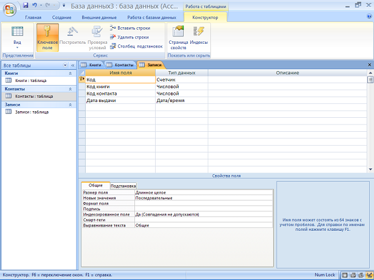Switch to PivotChart view status bar icon

(361, 275)
